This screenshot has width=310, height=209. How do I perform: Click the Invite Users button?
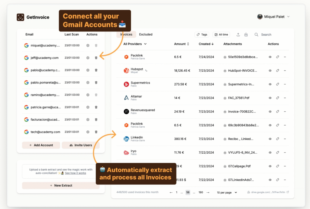[81, 145]
